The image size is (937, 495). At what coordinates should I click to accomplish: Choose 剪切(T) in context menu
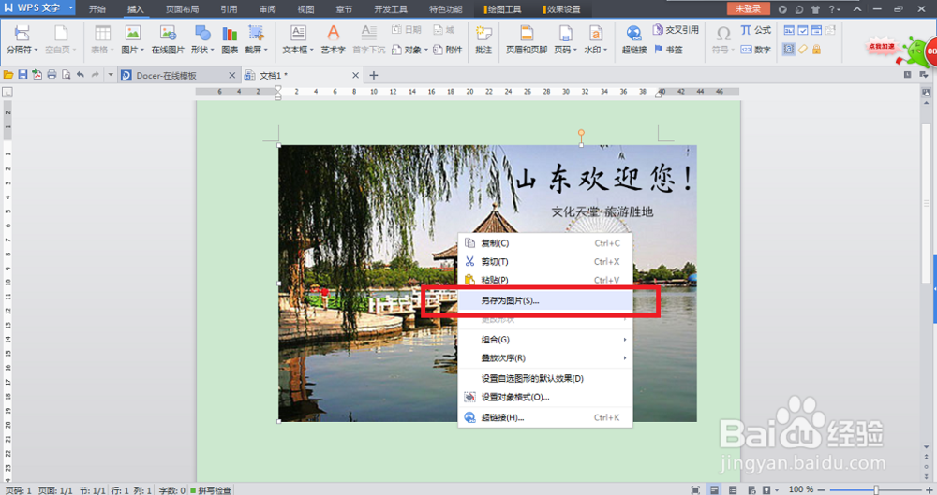pyautogui.click(x=545, y=261)
